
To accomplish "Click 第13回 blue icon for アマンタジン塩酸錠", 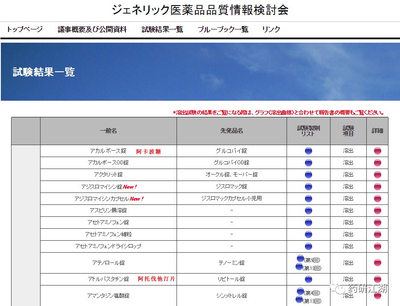I will pyautogui.click(x=299, y=299).
